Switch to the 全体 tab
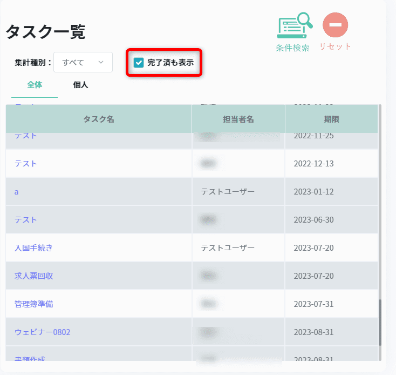This screenshot has width=396, height=375. [x=35, y=85]
